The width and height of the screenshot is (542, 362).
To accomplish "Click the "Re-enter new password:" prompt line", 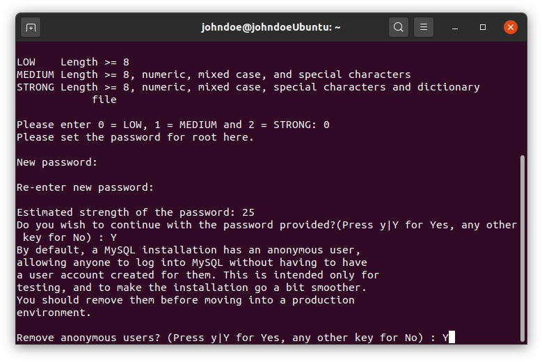I will (85, 187).
